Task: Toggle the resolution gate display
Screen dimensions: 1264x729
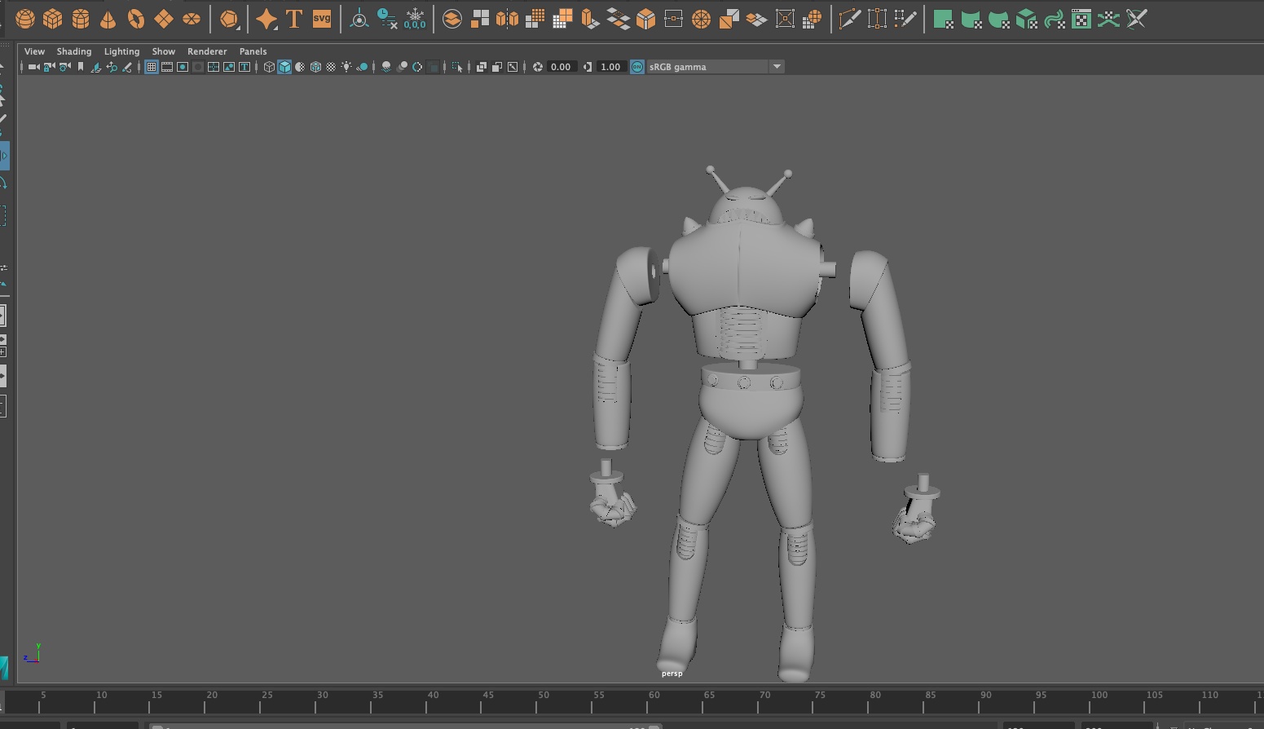Action: (x=183, y=67)
